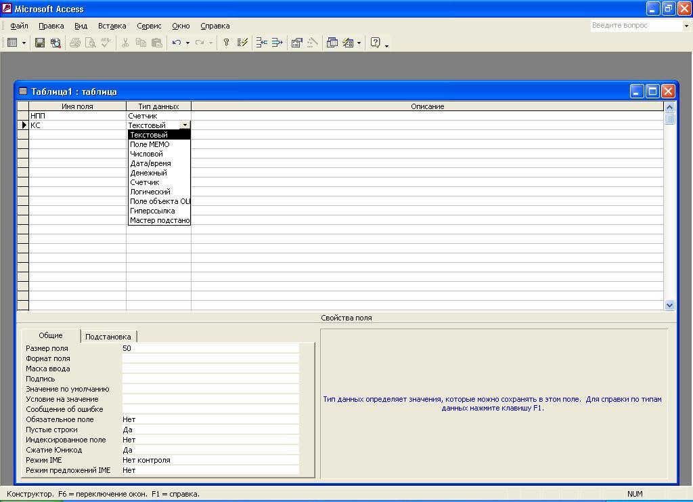This screenshot has height=502, width=693.
Task: Open the Вид menu
Action: coord(81,26)
